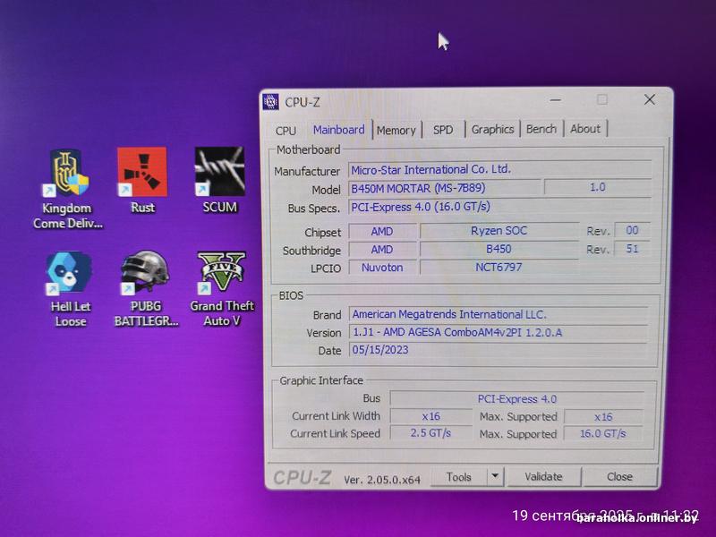716x537 pixels.
Task: Select Micro-Star International Co. Ltd. manufacturer field
Action: click(x=499, y=169)
